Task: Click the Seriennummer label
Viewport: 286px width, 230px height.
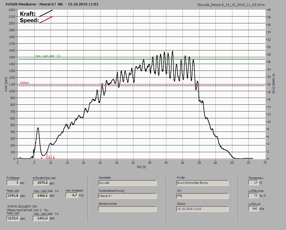Action: point(108,204)
